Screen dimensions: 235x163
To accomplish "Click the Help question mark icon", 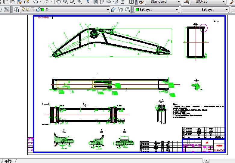I will tap(131, 2).
